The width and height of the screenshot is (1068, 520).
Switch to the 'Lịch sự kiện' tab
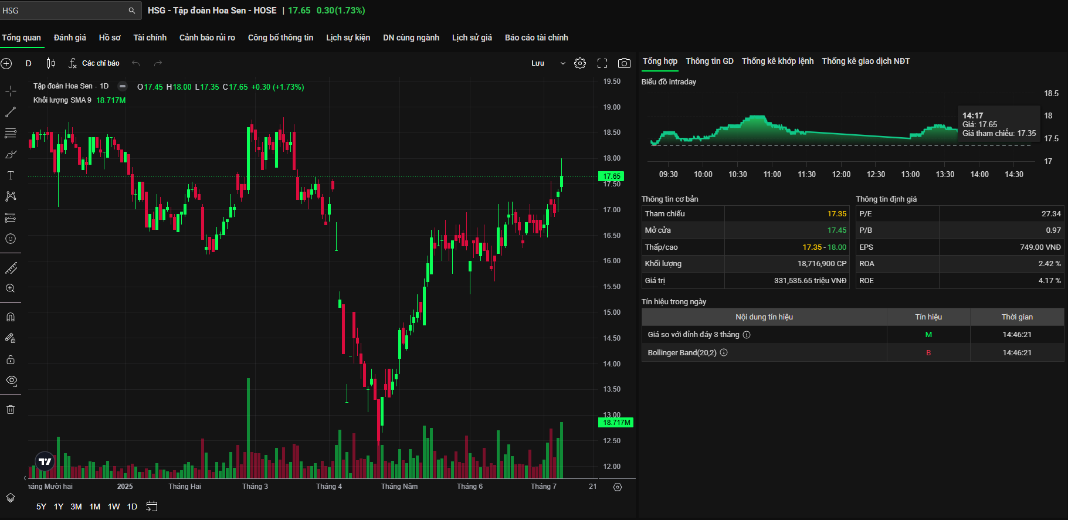pyautogui.click(x=348, y=38)
